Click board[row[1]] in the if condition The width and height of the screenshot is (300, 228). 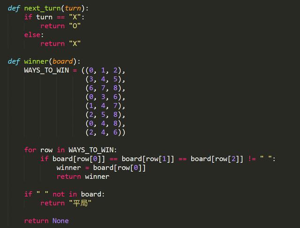(x=148, y=159)
